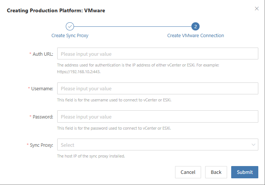Click the Auth URL input field
Image resolution: width=265 pixels, height=185 pixels.
[x=158, y=53]
